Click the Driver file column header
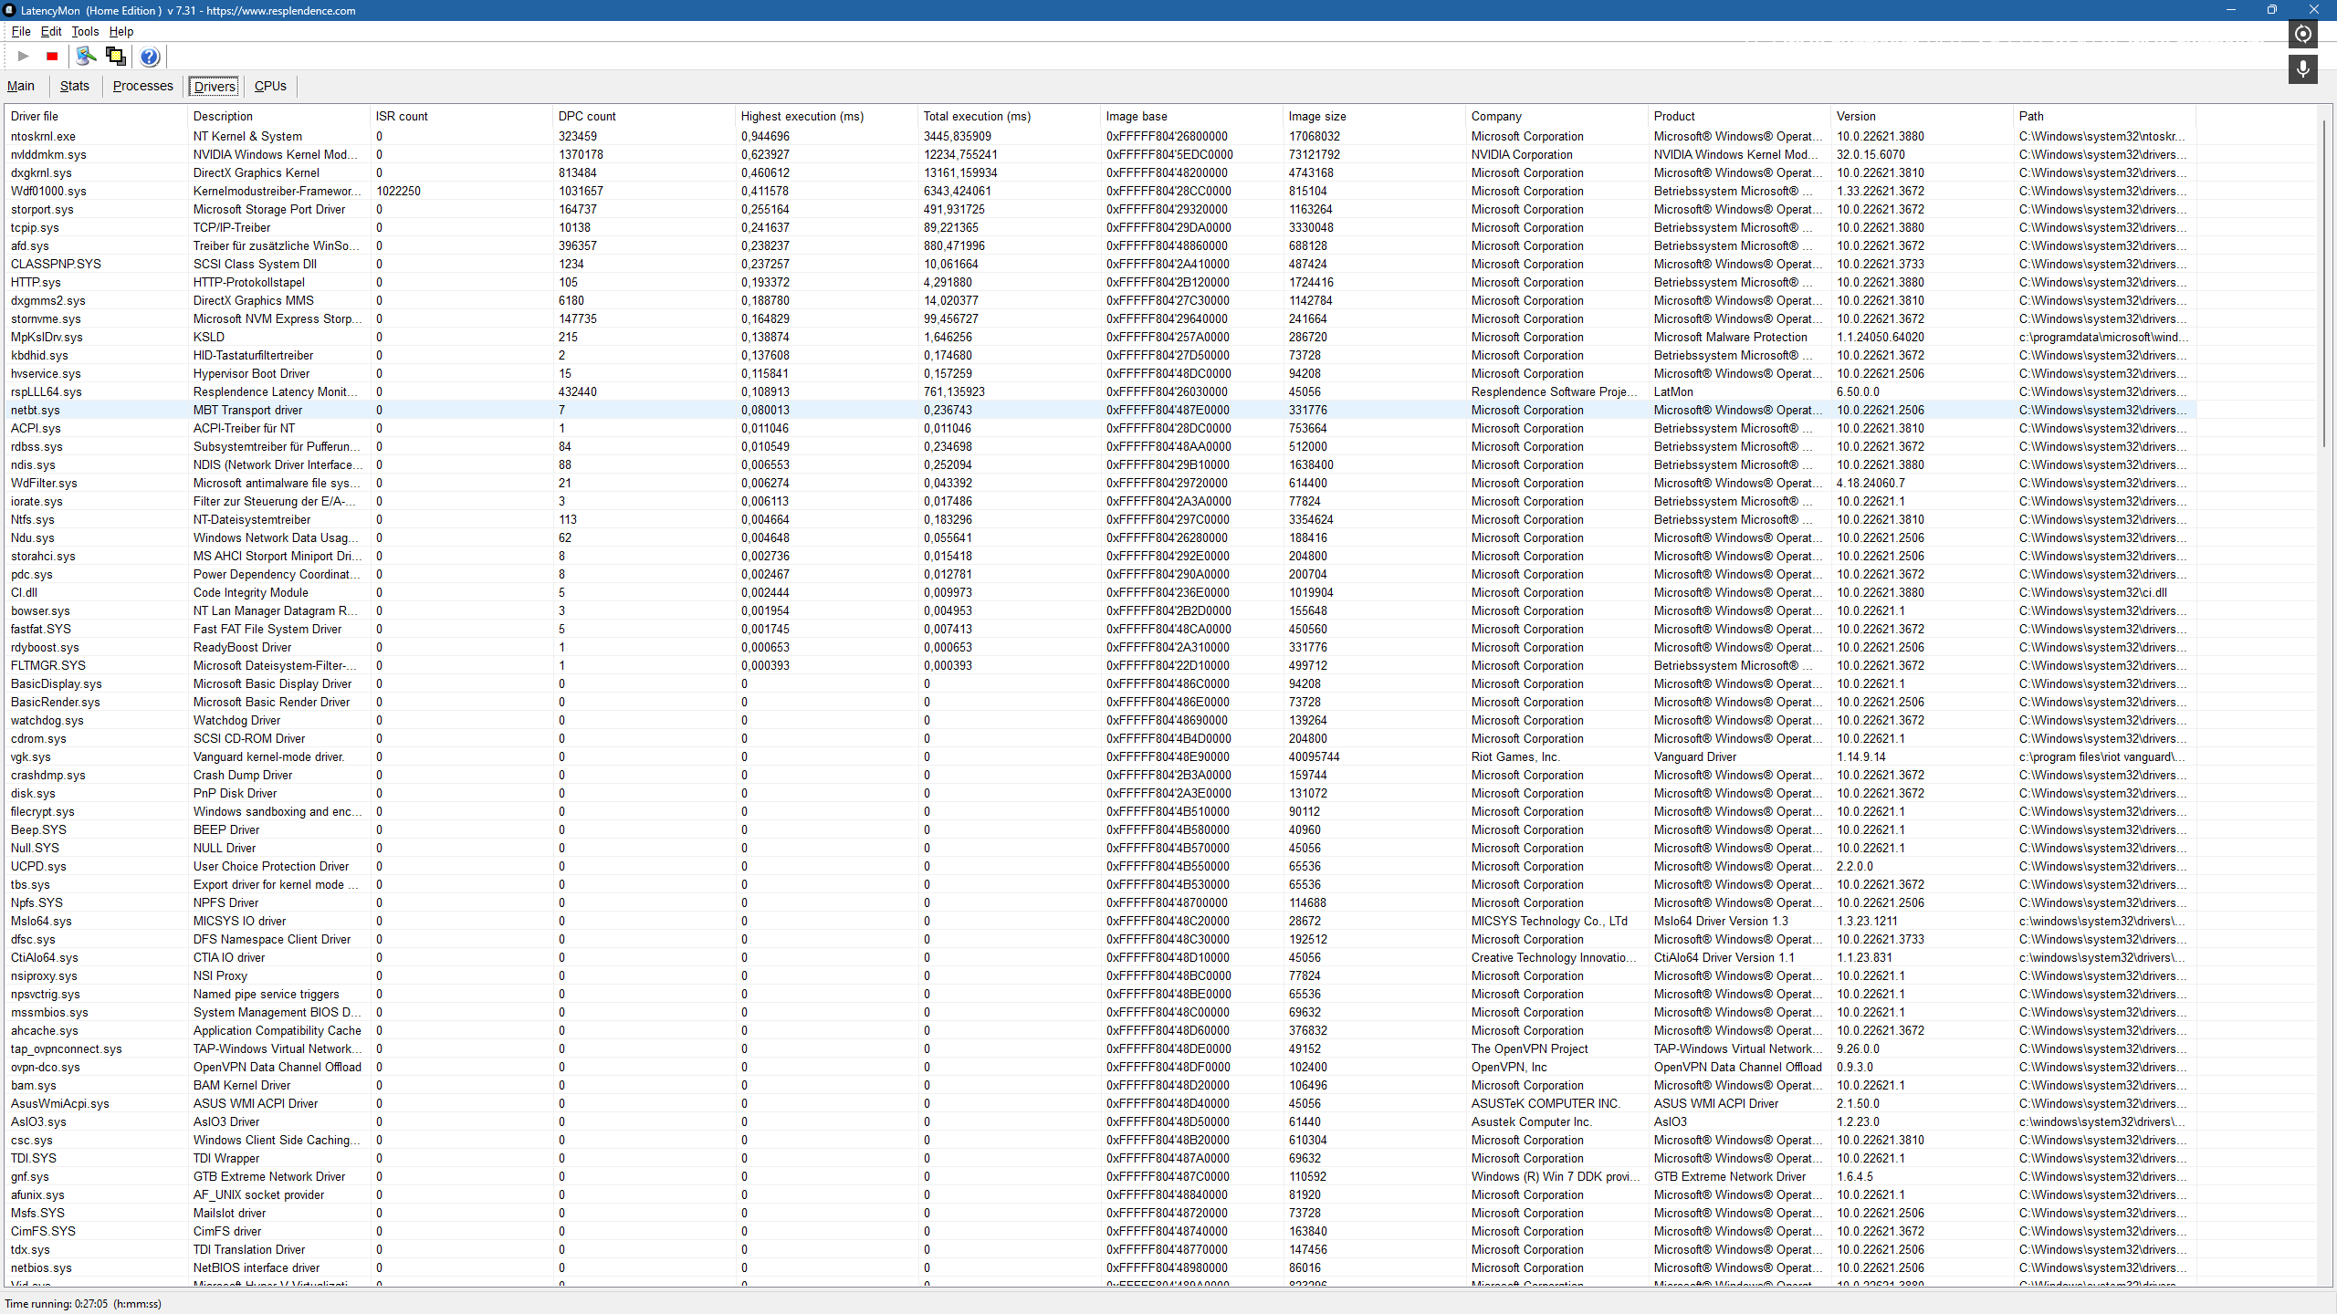Image resolution: width=2337 pixels, height=1314 pixels. pos(35,116)
